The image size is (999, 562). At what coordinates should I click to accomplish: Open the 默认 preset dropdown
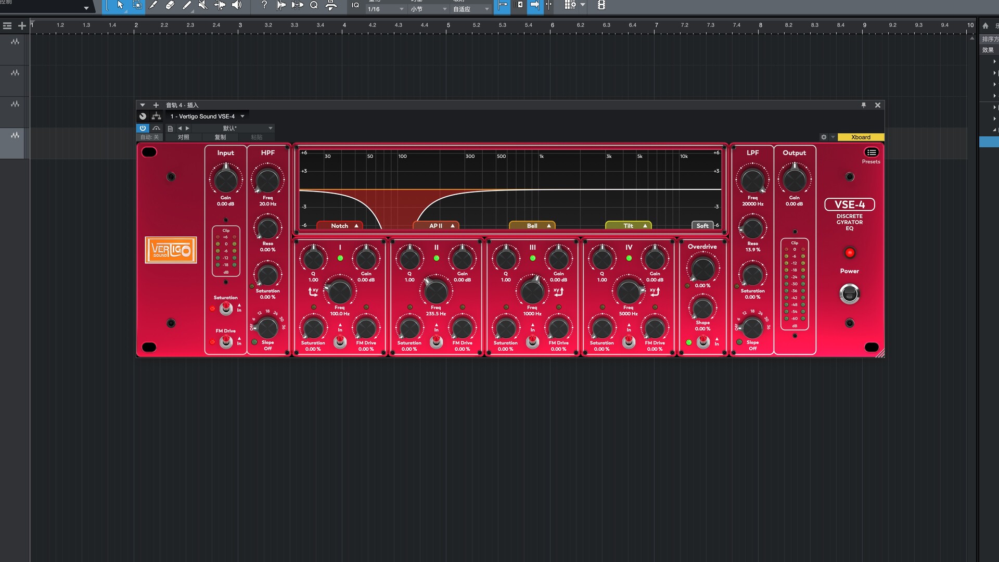233,128
